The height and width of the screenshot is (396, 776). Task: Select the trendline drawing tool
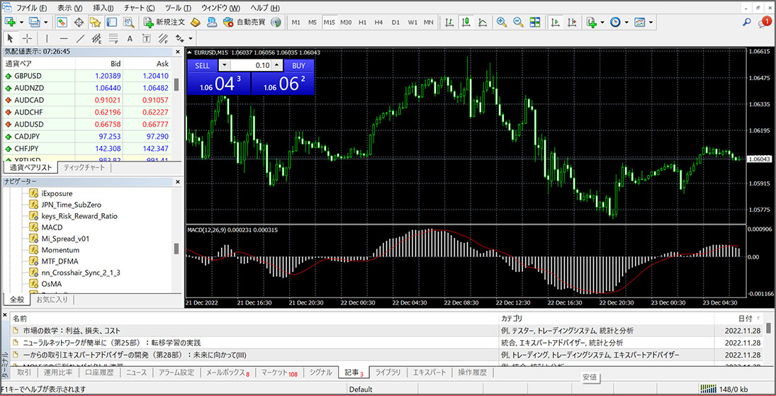point(81,38)
